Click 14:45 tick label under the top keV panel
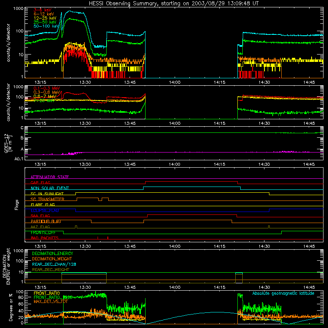 (309, 82)
